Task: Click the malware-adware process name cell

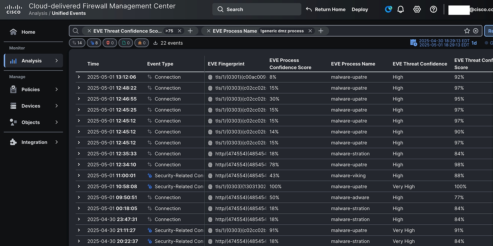Action: click(350, 198)
